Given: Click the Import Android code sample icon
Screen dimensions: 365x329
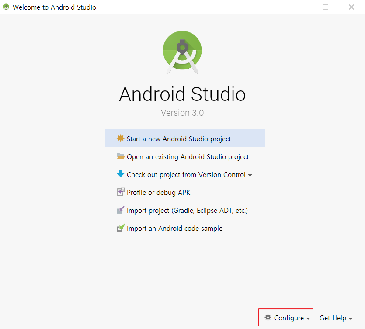Looking at the screenshot, I should (x=120, y=228).
